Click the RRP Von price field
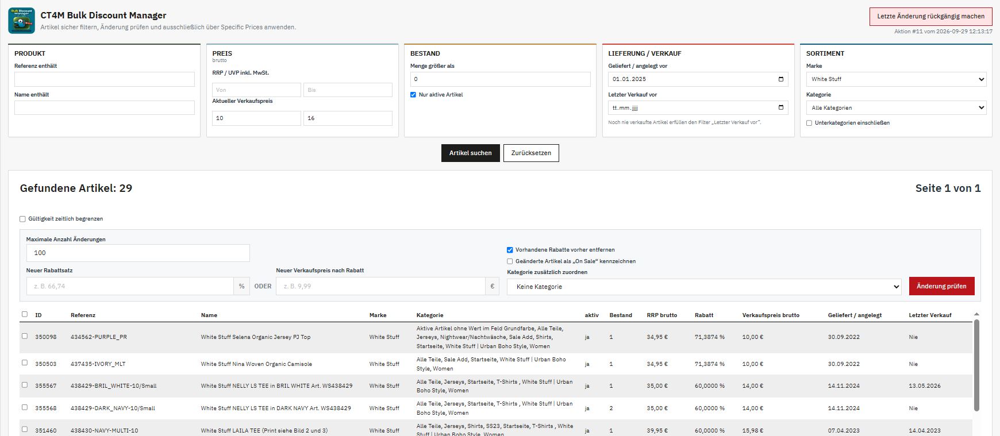This screenshot has height=436, width=1000. (x=256, y=90)
